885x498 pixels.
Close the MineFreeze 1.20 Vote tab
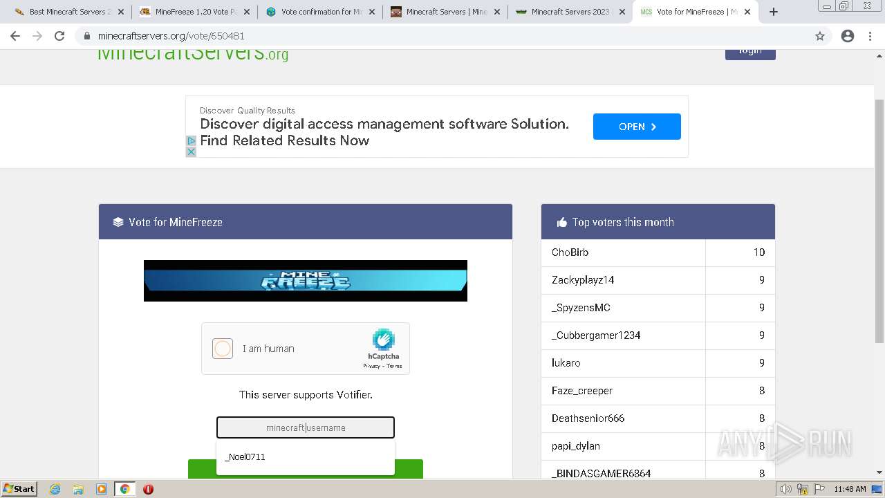(x=247, y=12)
